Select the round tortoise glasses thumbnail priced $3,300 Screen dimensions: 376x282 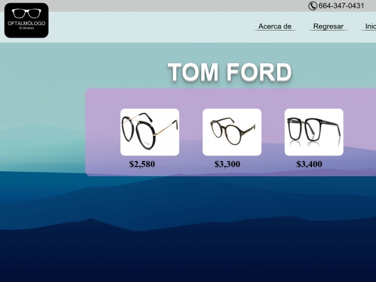pyautogui.click(x=232, y=132)
